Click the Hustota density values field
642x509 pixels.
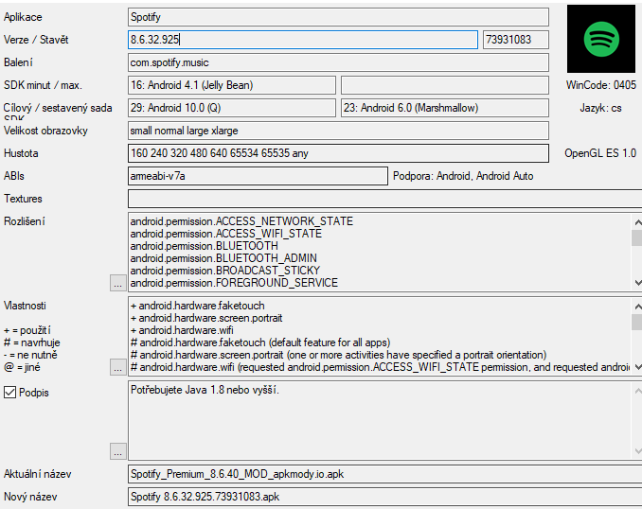[338, 153]
